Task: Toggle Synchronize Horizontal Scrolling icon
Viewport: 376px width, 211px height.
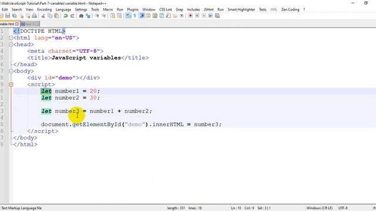Action: (119, 16)
